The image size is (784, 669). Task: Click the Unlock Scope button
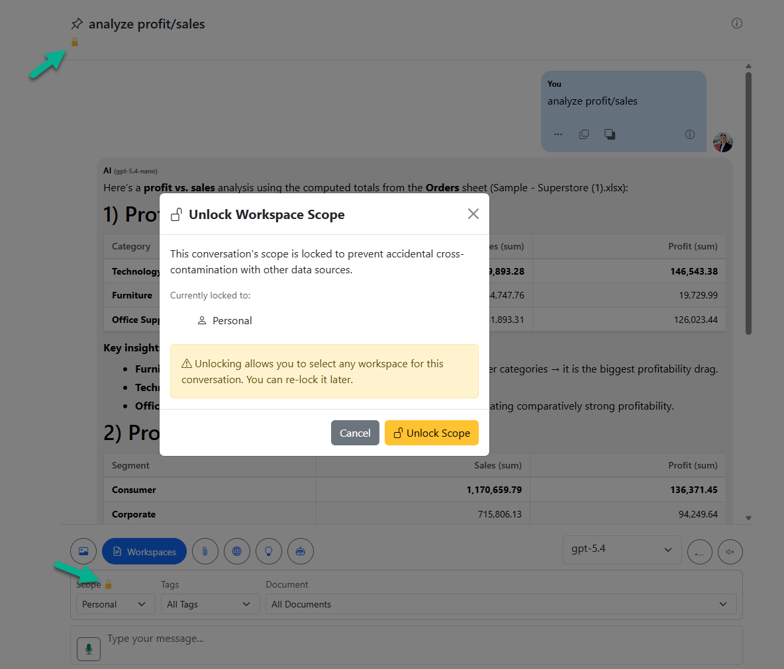[431, 433]
